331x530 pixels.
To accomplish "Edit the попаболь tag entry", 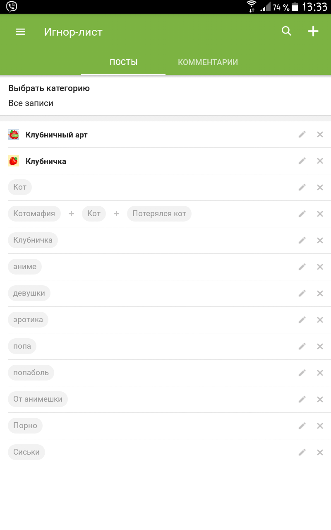I will coord(302,373).
